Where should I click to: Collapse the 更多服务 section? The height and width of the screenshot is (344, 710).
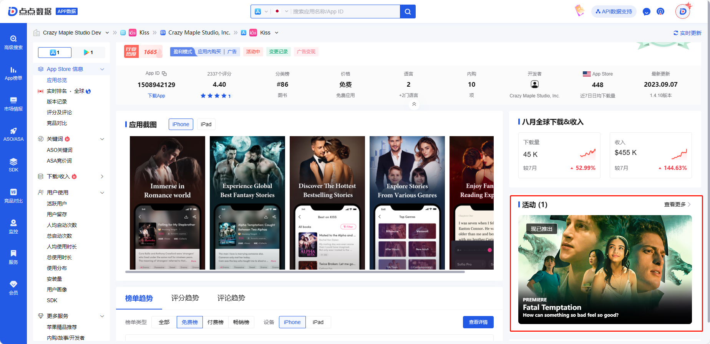[102, 316]
